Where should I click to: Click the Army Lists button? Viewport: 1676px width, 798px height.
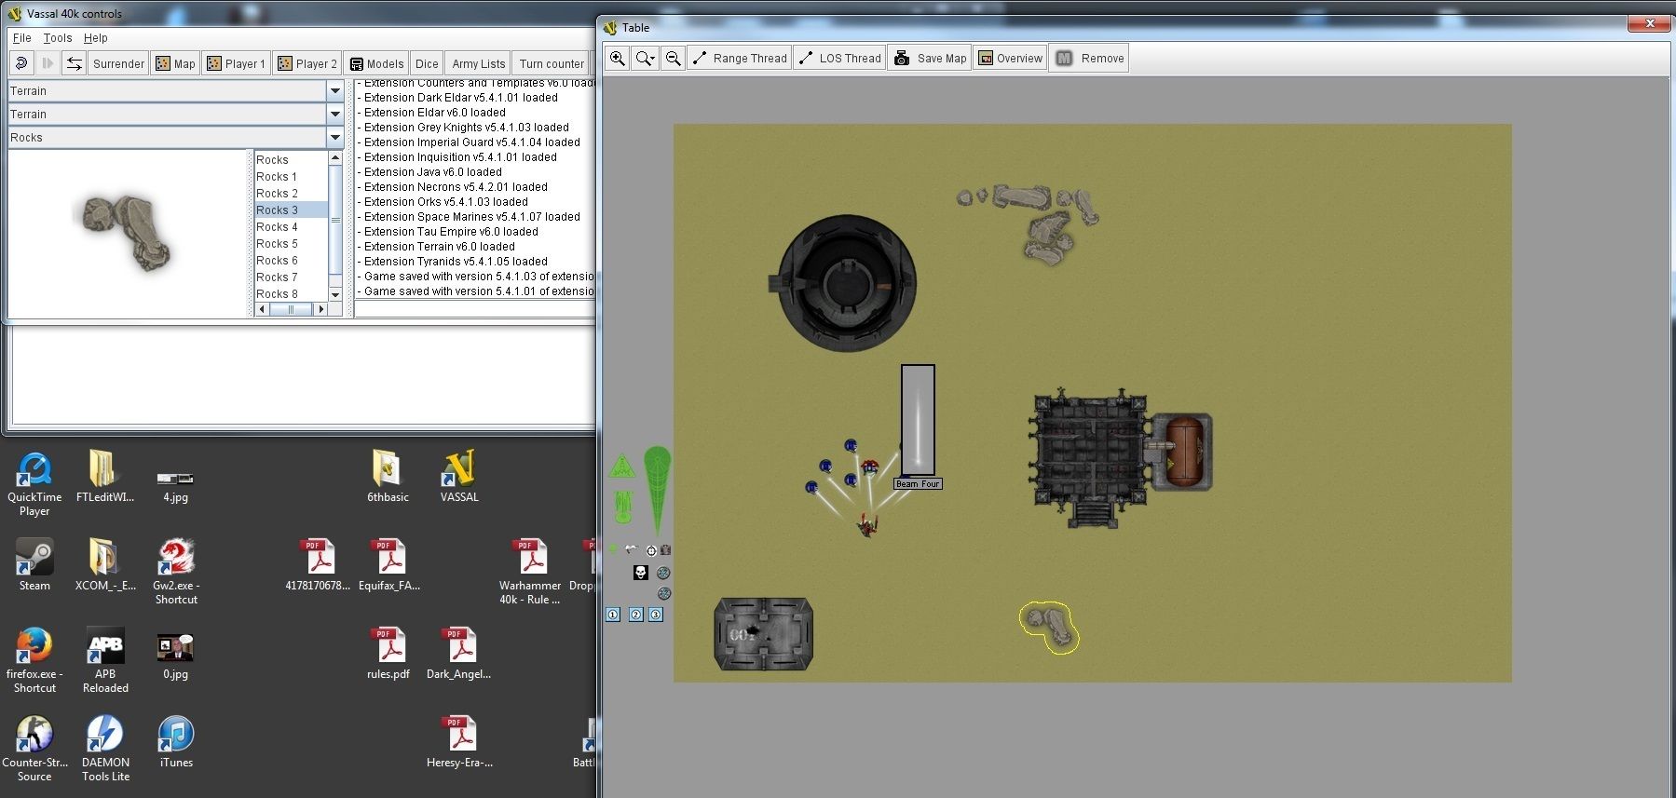[479, 63]
